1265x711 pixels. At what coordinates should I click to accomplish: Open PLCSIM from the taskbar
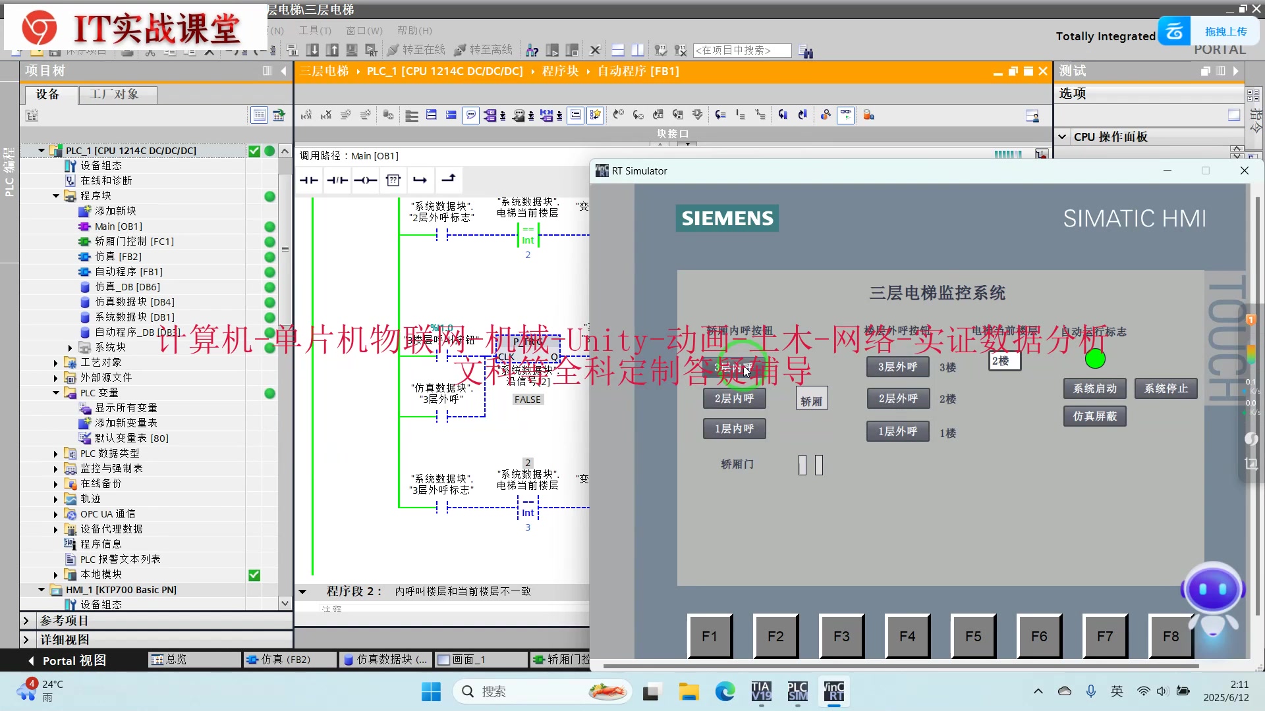pos(798,691)
